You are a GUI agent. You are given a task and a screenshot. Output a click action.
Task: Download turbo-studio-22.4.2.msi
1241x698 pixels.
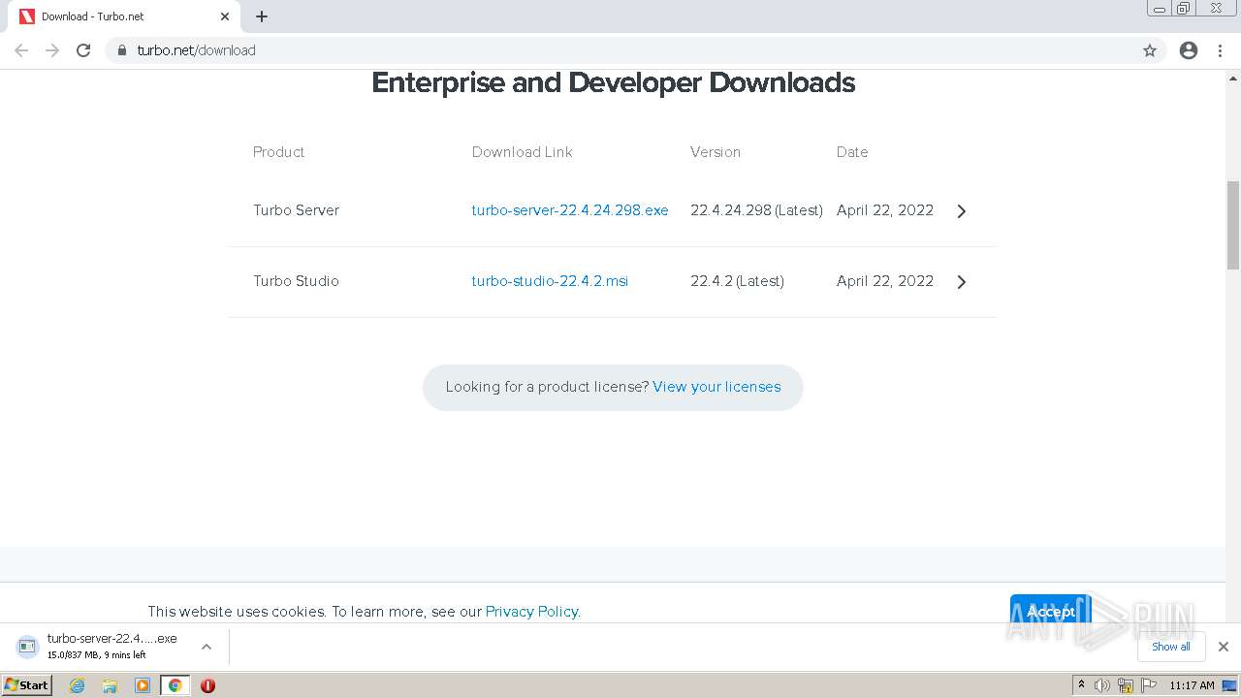click(x=550, y=281)
